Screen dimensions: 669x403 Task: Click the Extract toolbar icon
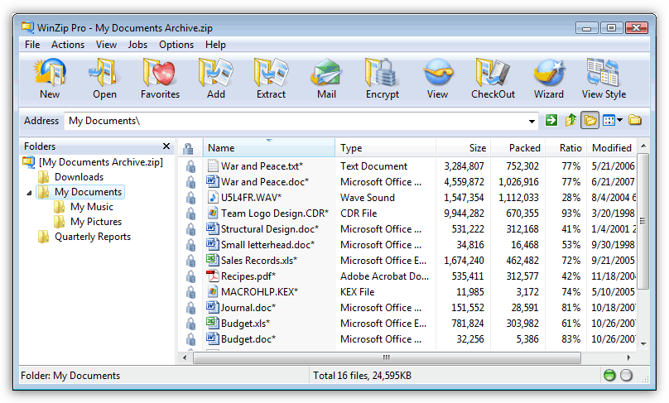click(x=271, y=72)
